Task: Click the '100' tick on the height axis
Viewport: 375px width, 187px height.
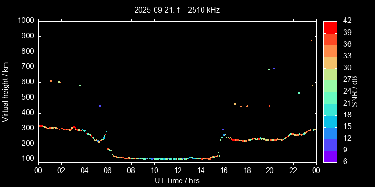Action: click(27, 159)
